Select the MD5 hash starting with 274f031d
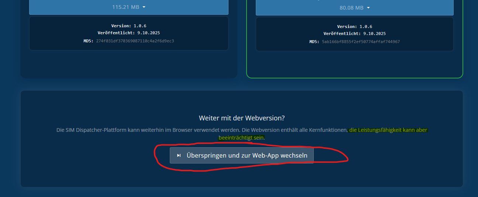The image size is (478, 197). pyautogui.click(x=135, y=41)
